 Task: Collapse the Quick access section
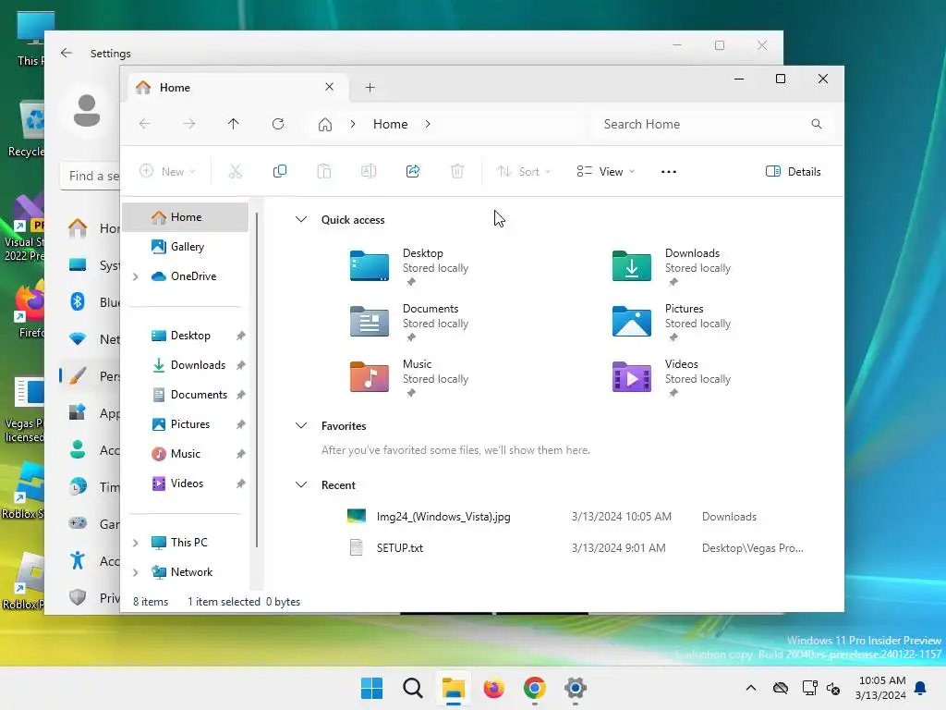301,220
